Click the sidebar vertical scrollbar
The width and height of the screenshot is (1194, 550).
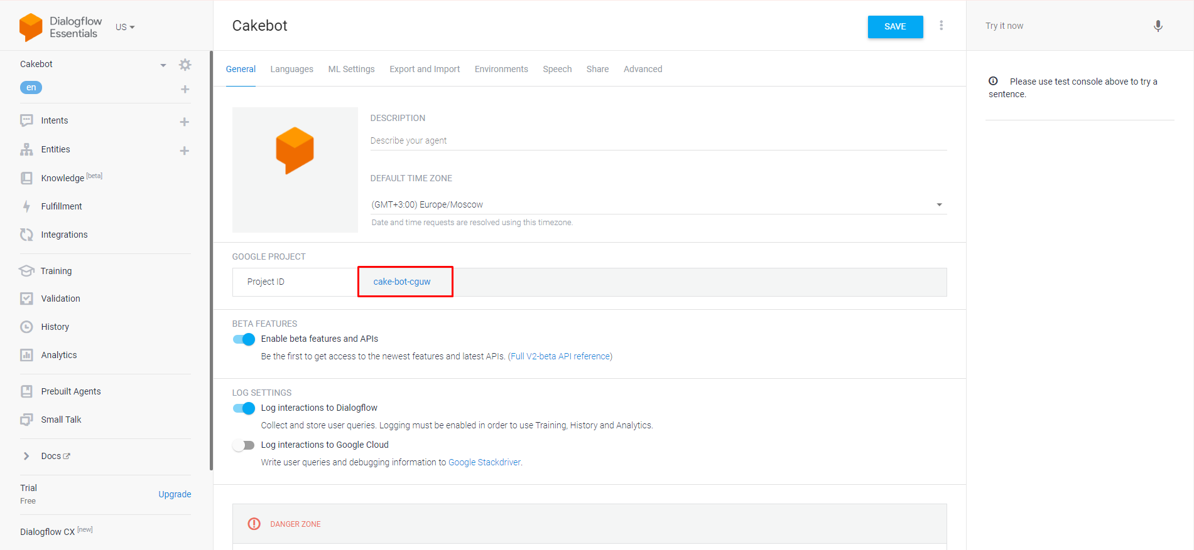[x=212, y=260]
